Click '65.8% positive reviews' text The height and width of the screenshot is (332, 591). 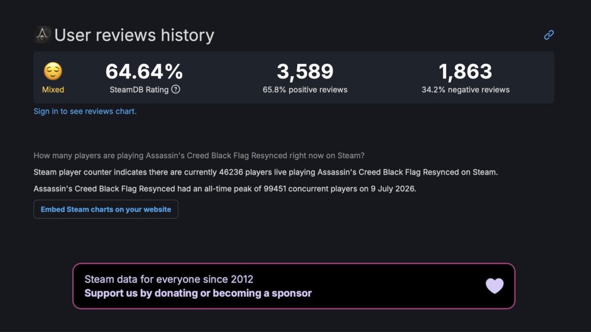point(305,89)
